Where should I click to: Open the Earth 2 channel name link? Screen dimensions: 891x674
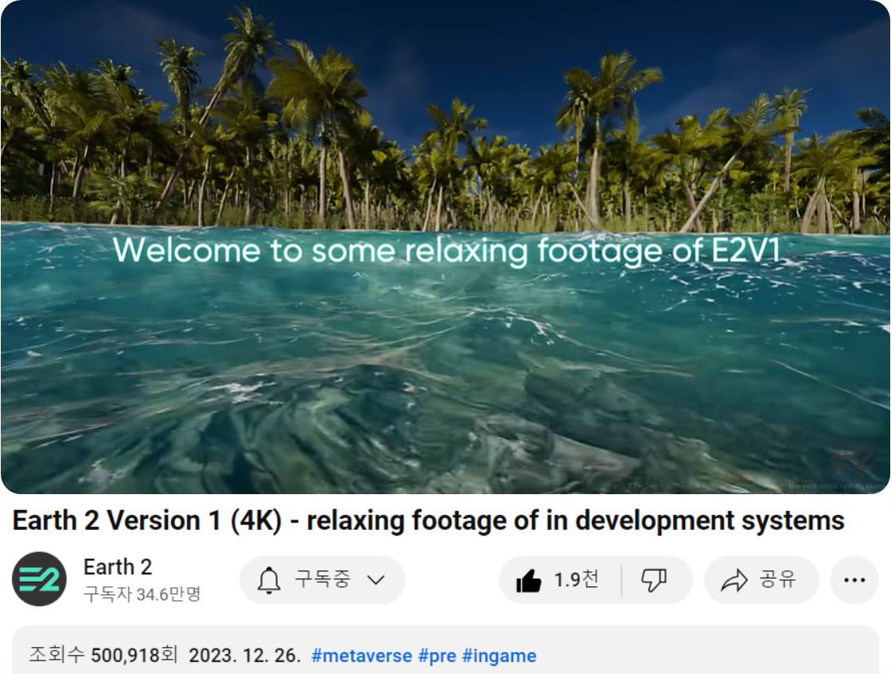coord(118,567)
